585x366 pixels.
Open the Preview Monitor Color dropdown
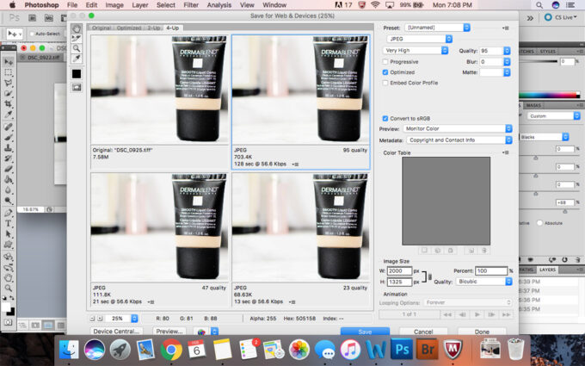point(458,128)
